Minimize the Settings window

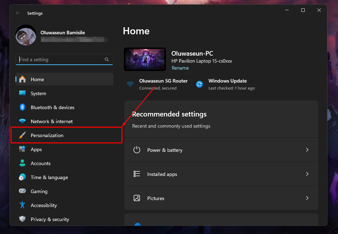pyautogui.click(x=287, y=10)
